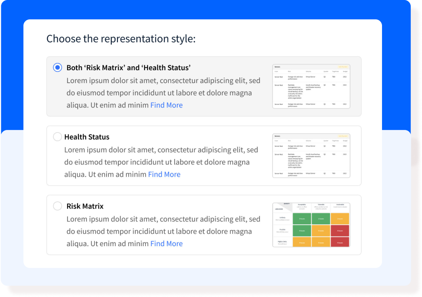
Task: View the Health Status table preview thumbnail
Action: click(311, 155)
